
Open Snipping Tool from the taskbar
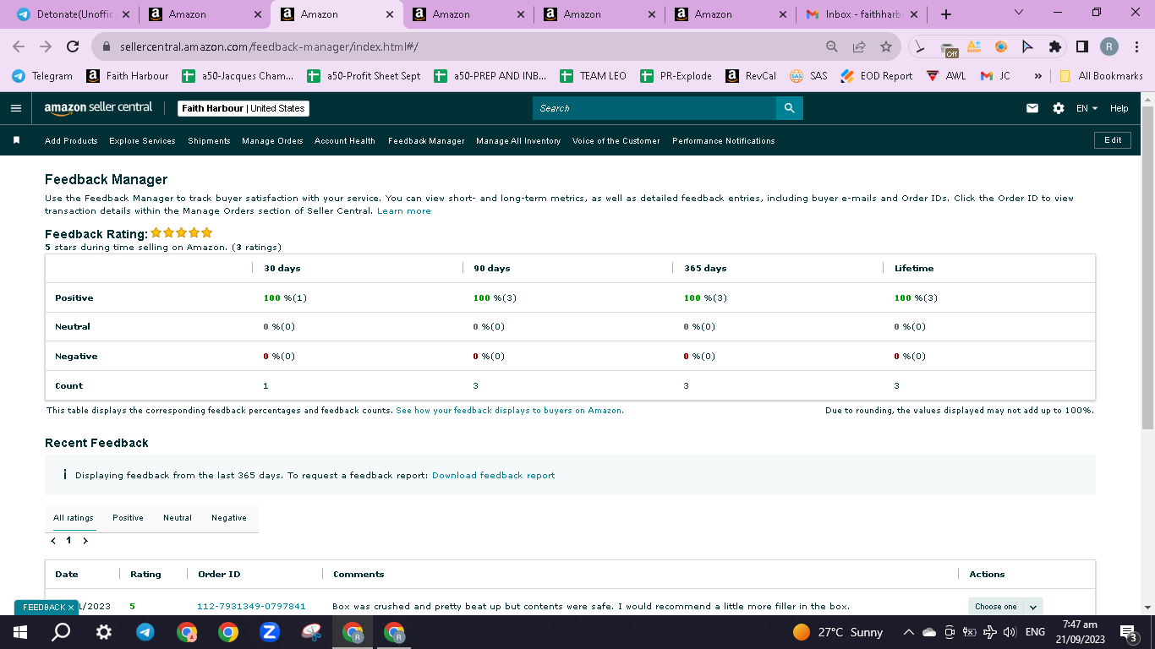(311, 632)
